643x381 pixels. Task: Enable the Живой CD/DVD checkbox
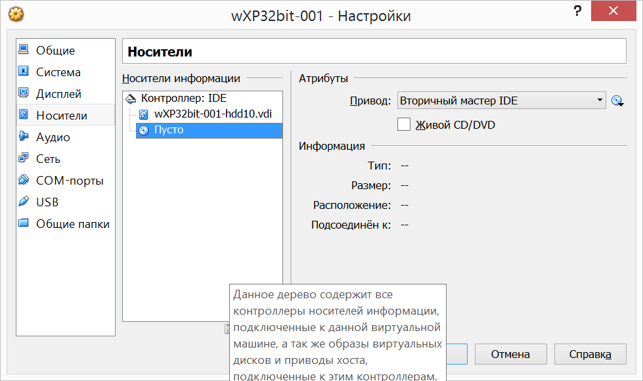pos(404,124)
